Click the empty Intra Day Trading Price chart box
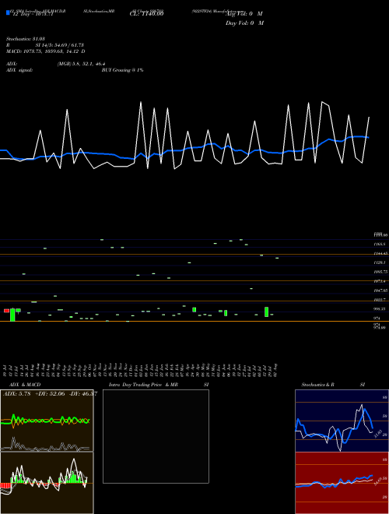The width and height of the screenshot is (389, 514). tap(156, 436)
